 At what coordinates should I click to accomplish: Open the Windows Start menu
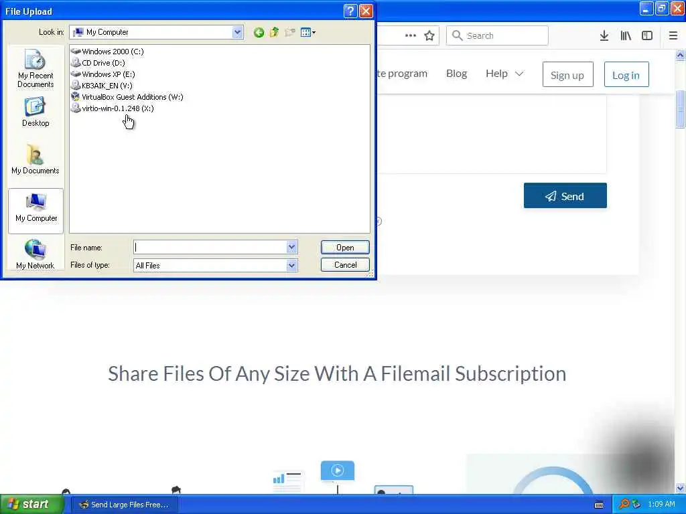(31, 504)
